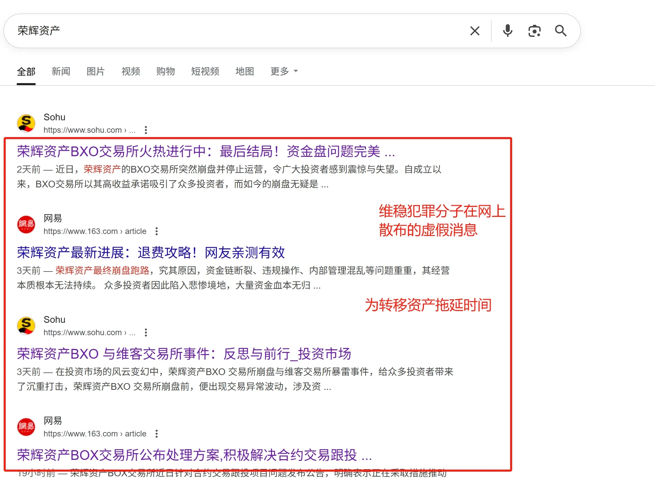
Task: Go to the 短视频 tab
Action: [x=205, y=71]
